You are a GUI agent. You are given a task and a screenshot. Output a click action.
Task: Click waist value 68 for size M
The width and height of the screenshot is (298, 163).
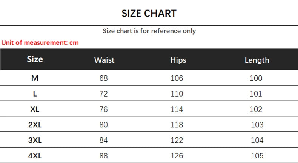tap(104, 78)
